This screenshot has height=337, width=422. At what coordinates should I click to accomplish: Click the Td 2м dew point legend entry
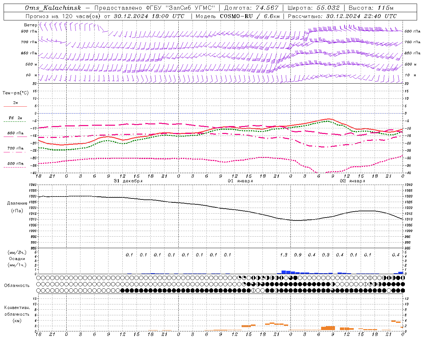(15, 118)
